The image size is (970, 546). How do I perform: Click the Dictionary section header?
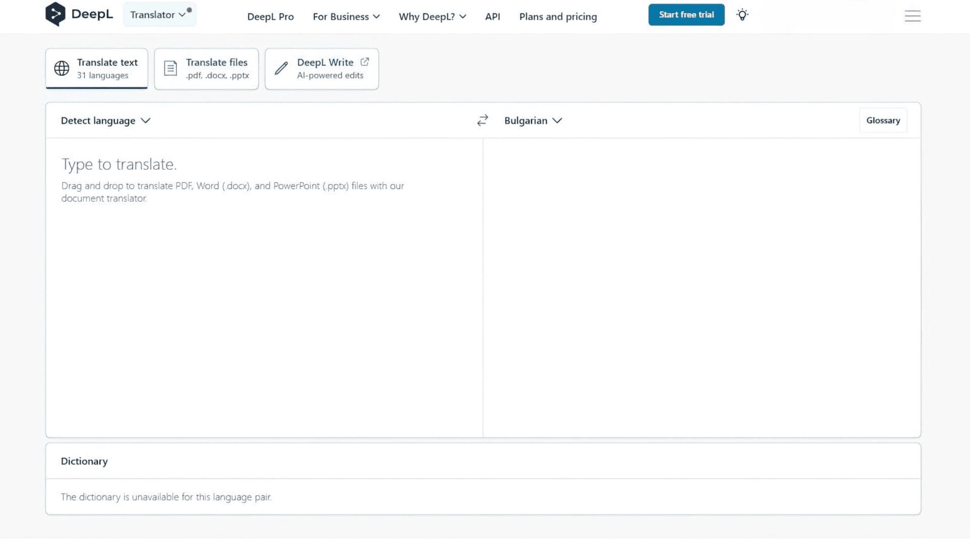click(84, 461)
